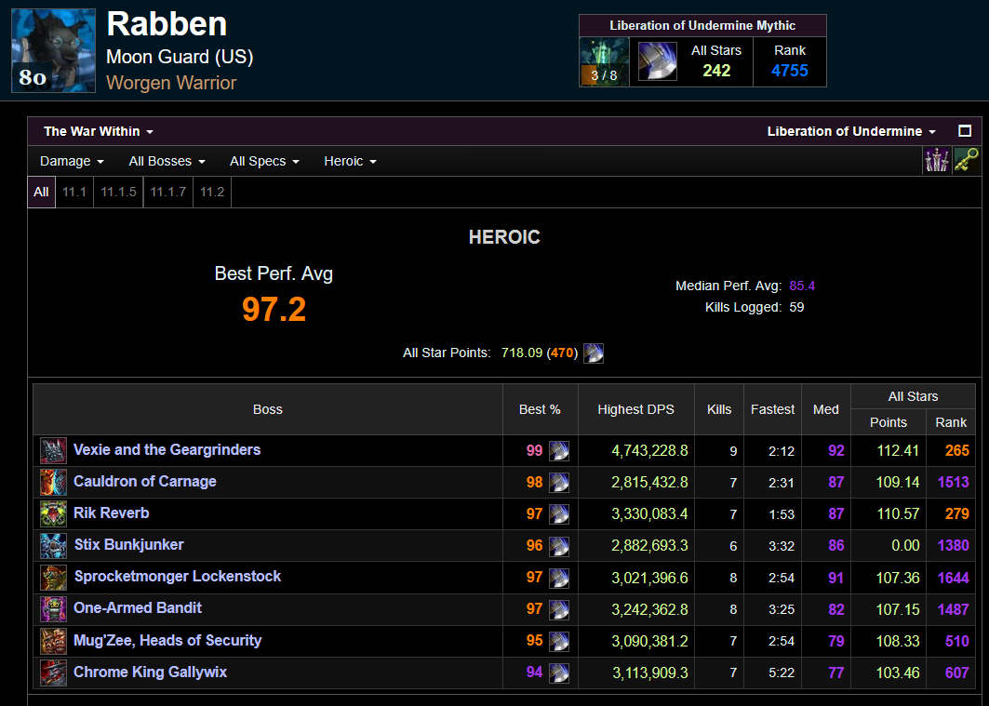Click spec icon in Vexie Best % cell
The width and height of the screenshot is (989, 706).
pos(559,451)
